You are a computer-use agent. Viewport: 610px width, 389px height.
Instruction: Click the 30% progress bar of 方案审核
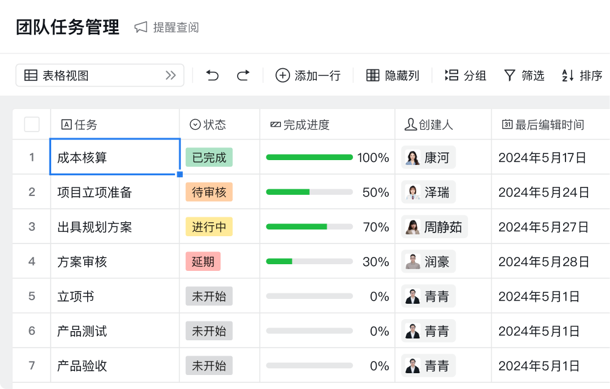point(310,261)
